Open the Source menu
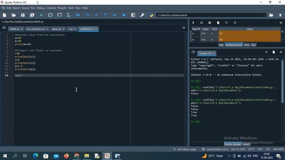This screenshot has height=160, width=285. click(x=25, y=8)
